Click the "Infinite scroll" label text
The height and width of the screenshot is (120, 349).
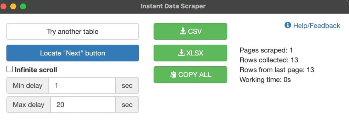point(36,70)
